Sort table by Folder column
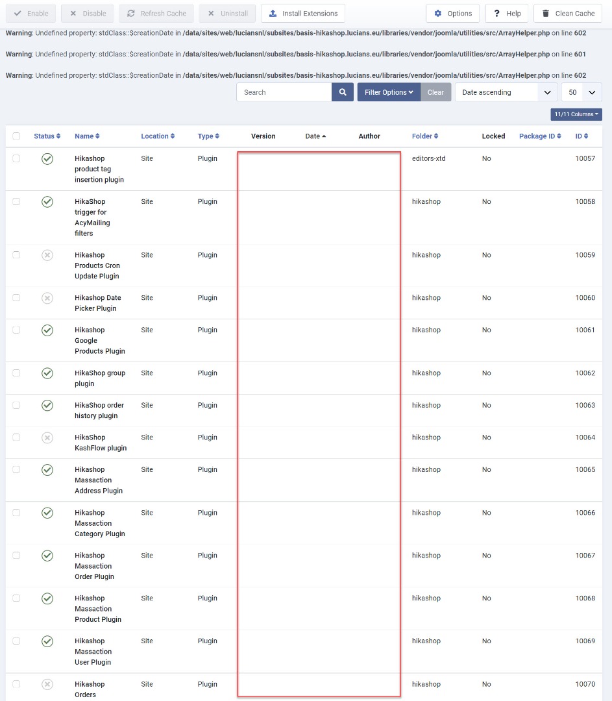Image resolution: width=612 pixels, height=701 pixels. pos(425,136)
